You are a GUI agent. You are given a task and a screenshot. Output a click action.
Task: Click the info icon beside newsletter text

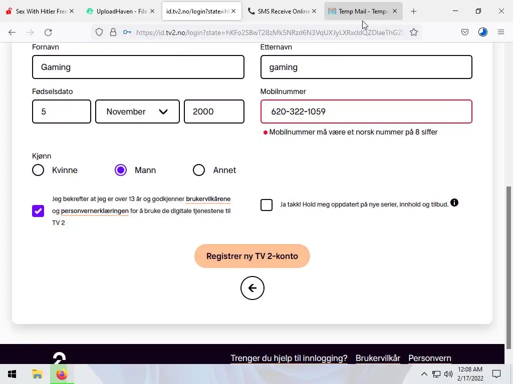click(x=454, y=203)
